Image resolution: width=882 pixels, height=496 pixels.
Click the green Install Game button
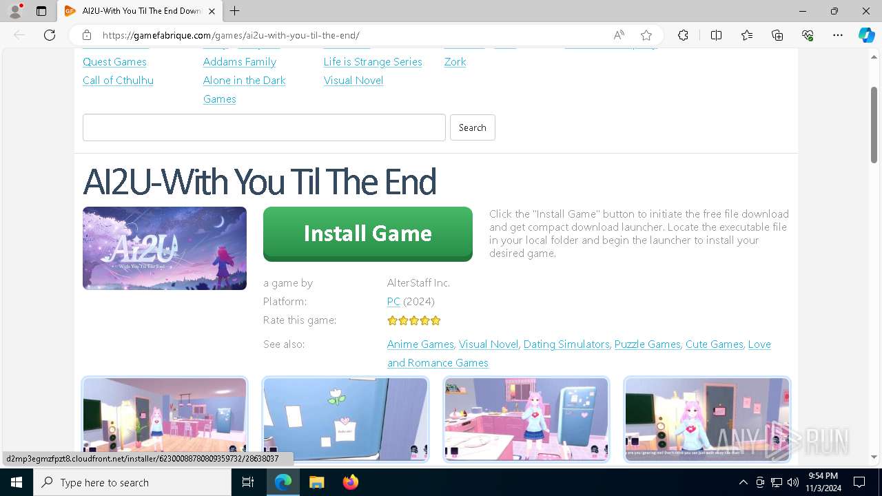tap(368, 234)
